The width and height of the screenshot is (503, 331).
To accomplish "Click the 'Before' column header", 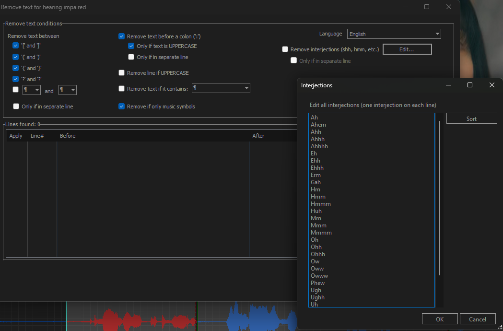I will pos(67,135).
